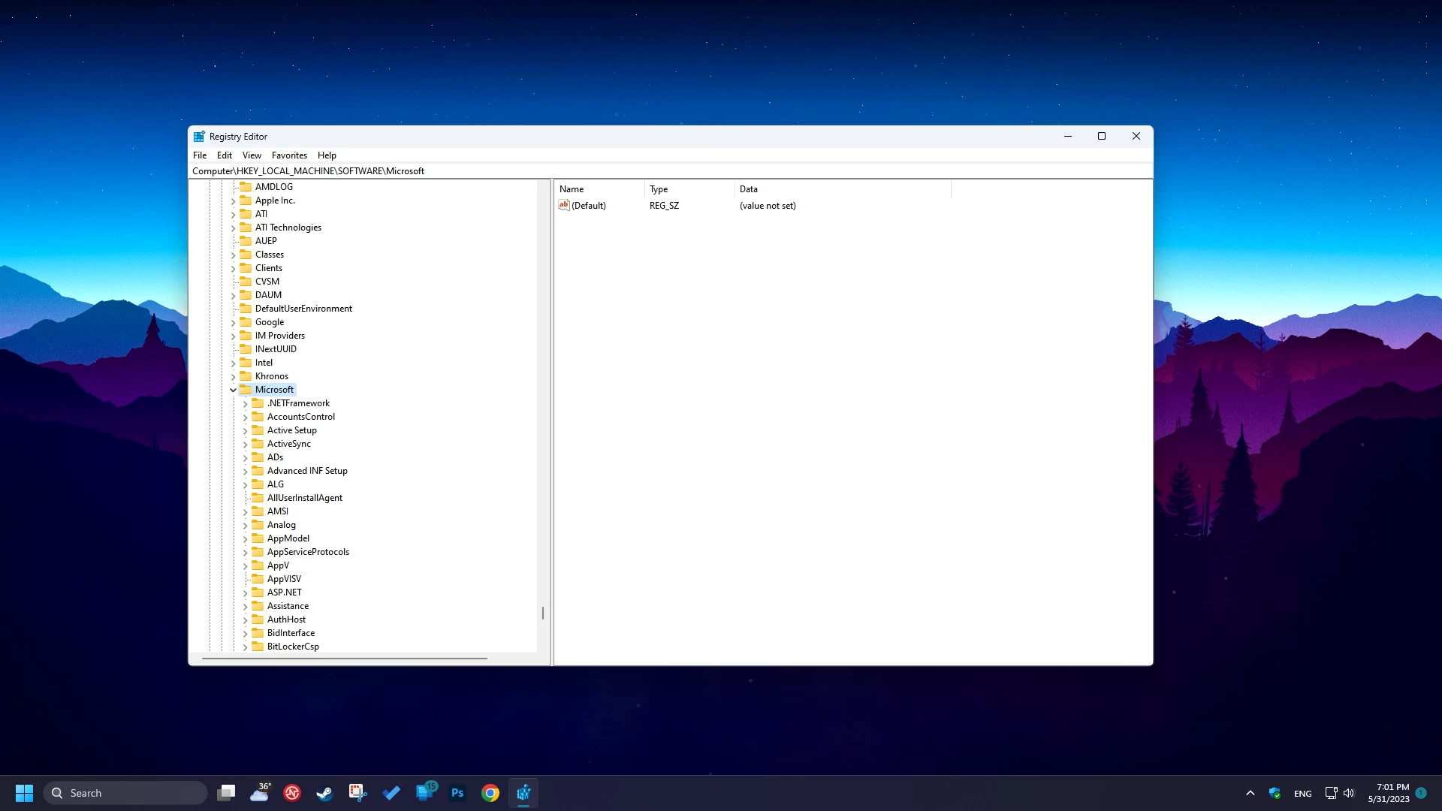This screenshot has width=1442, height=811.
Task: Collapse the Microsoft registry key
Action: [233, 390]
